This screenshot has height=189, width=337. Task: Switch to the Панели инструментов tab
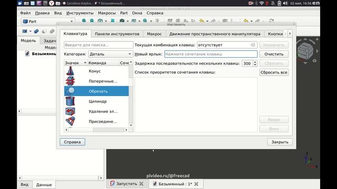117,34
